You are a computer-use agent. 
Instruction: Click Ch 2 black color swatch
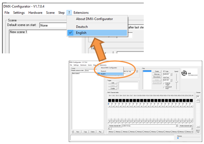pyautogui.click(x=113, y=100)
